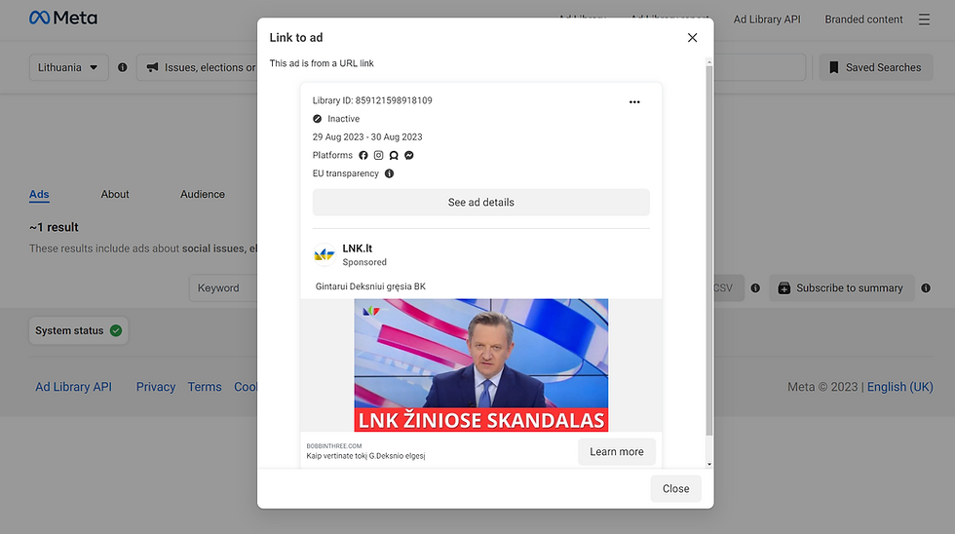
Task: Open the LNK Žiniose Skandalas ad image
Action: 481,365
